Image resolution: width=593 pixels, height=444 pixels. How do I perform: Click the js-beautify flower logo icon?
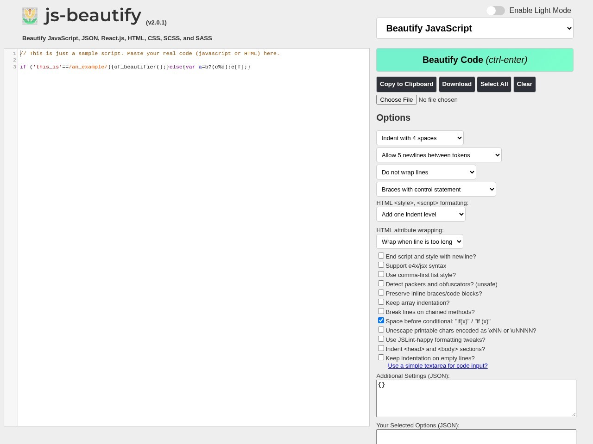point(30,16)
